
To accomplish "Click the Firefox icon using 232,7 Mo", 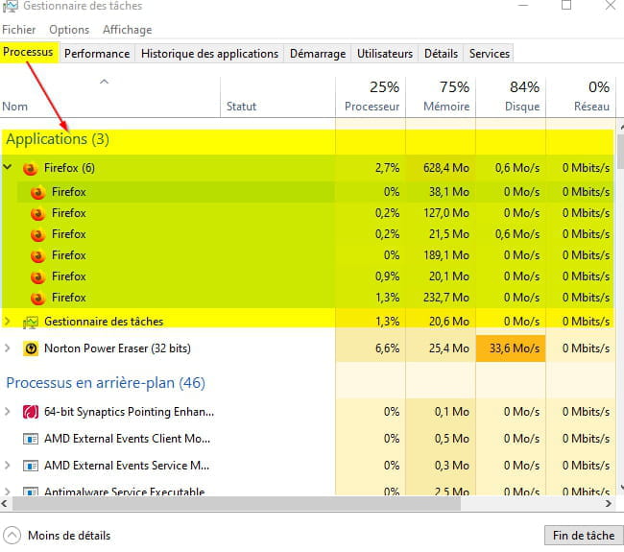I will point(37,299).
